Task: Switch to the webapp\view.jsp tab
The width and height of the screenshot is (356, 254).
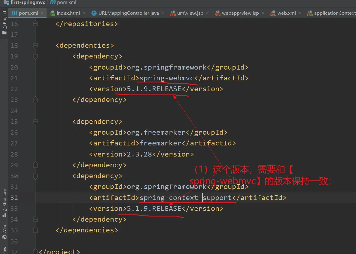Action: click(240, 13)
